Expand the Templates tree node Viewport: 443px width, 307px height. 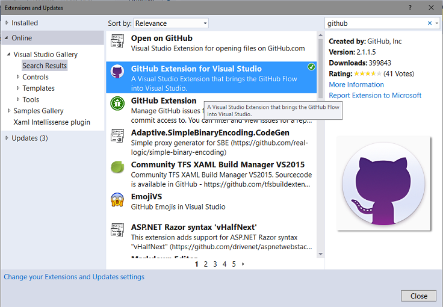[x=18, y=88]
